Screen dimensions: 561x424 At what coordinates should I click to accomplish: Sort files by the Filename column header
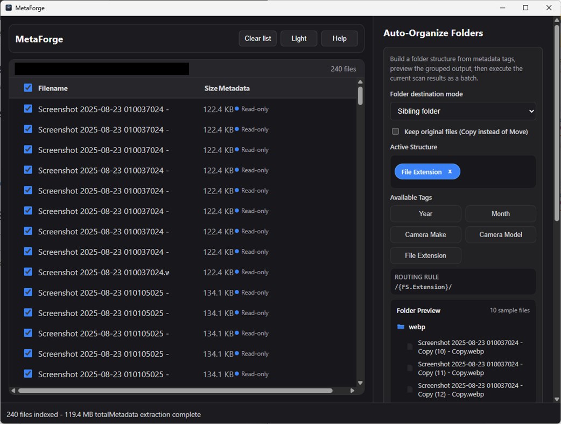[52, 88]
